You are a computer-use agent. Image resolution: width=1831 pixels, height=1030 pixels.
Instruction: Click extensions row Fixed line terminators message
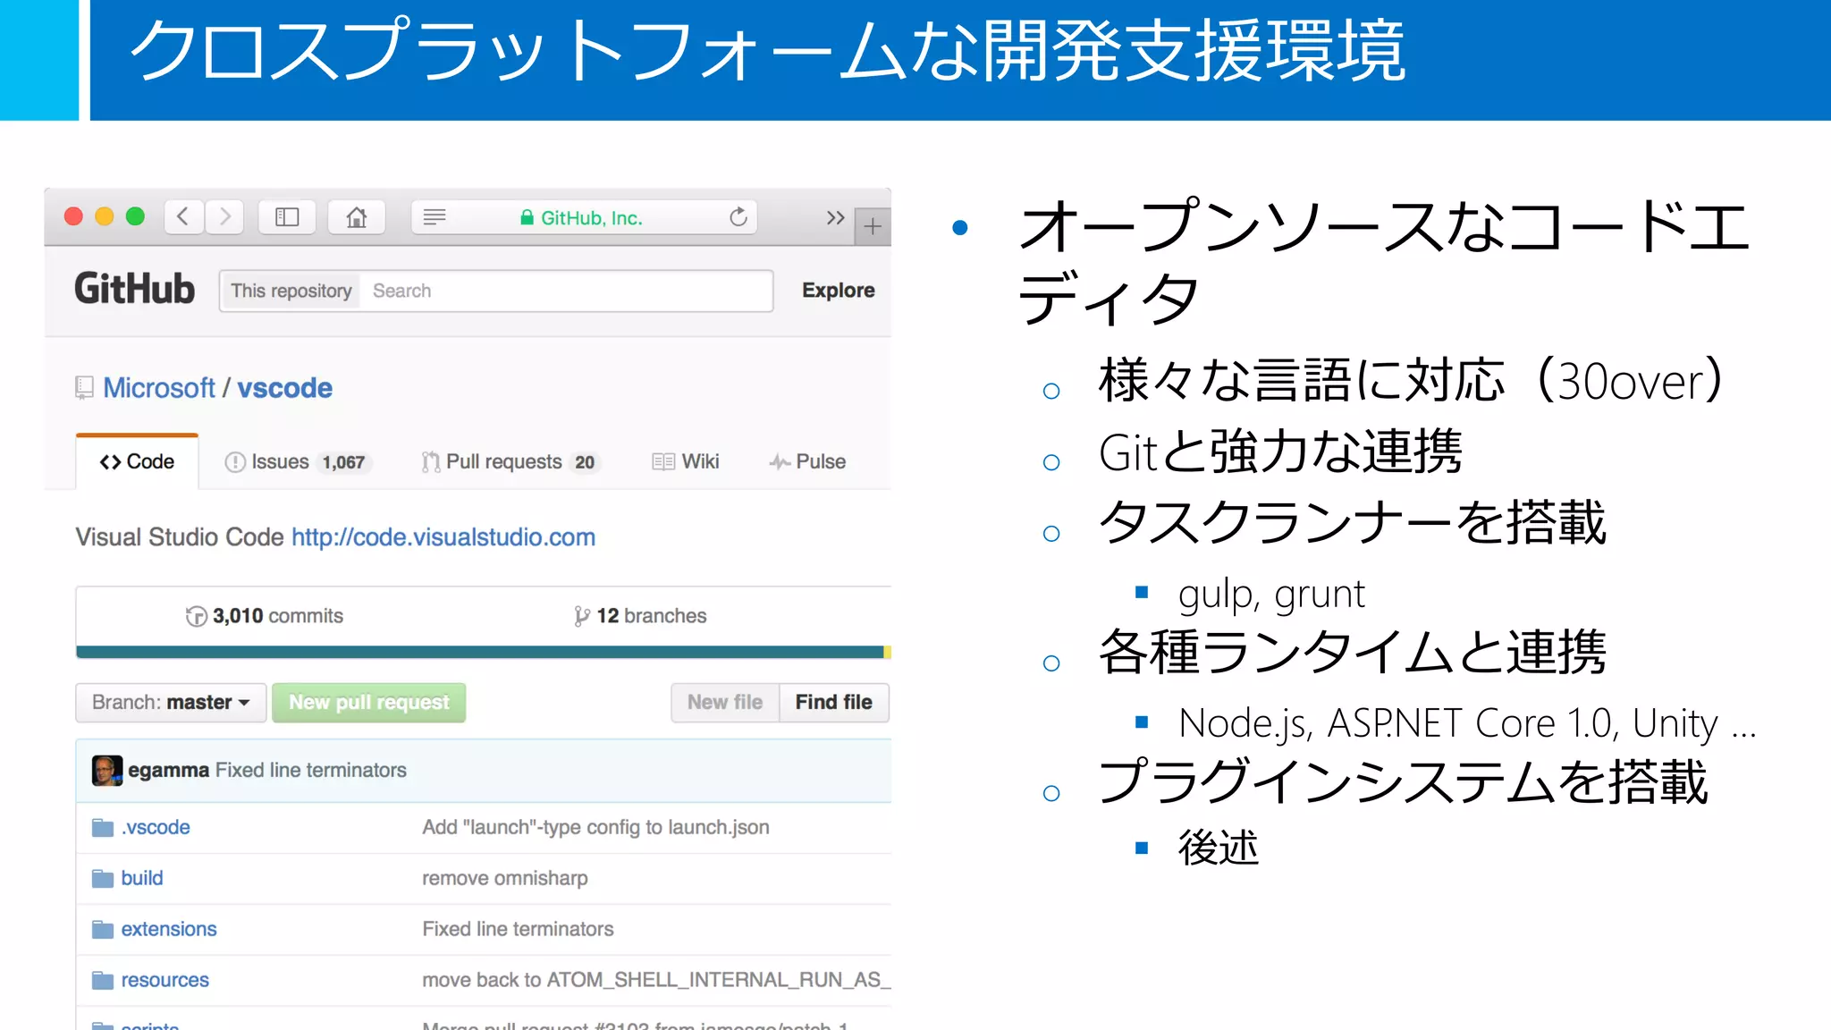[518, 929]
